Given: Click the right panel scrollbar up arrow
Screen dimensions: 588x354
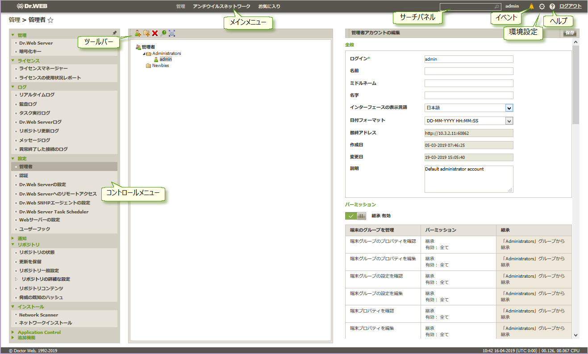Looking at the screenshot, I should pyautogui.click(x=575, y=42).
